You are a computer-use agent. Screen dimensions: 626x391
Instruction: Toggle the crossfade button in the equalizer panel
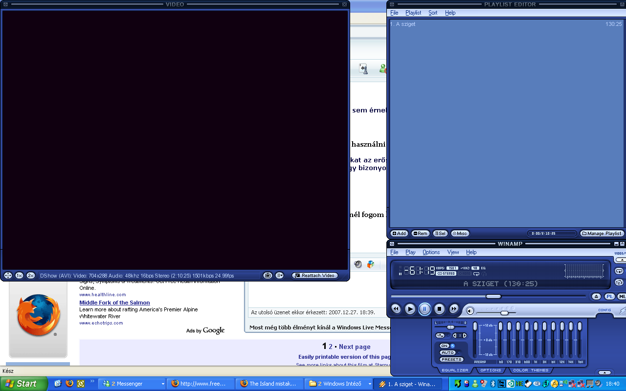(440, 335)
